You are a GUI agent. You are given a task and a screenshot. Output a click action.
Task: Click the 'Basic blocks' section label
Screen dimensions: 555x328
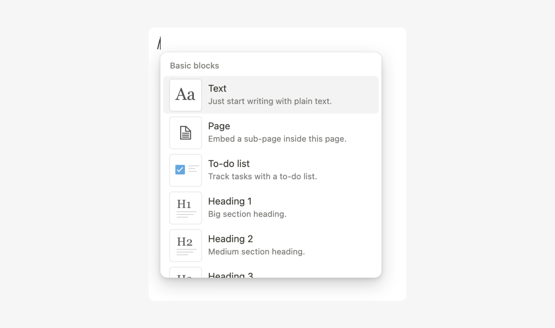[x=194, y=66]
